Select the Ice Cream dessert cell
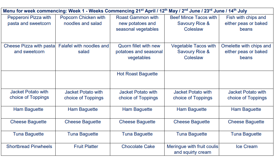 pos(246,149)
